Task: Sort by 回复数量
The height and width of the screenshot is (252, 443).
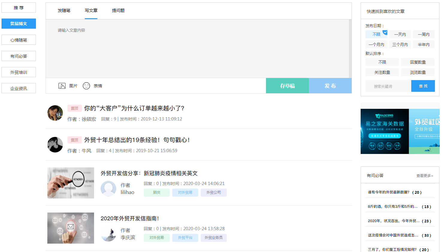Action: point(418,62)
